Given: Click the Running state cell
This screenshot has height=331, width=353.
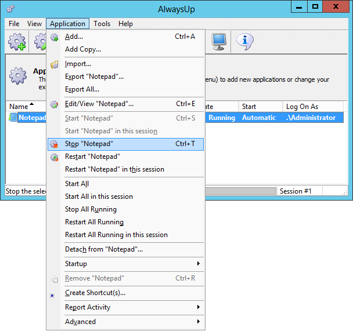Looking at the screenshot, I should pos(222,118).
